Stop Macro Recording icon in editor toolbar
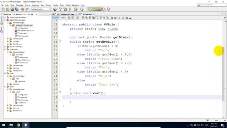Viewport: 227px width, 128px height. 123,18
